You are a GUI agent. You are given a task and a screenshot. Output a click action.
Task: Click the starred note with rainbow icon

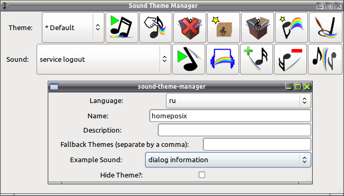tap(292, 27)
